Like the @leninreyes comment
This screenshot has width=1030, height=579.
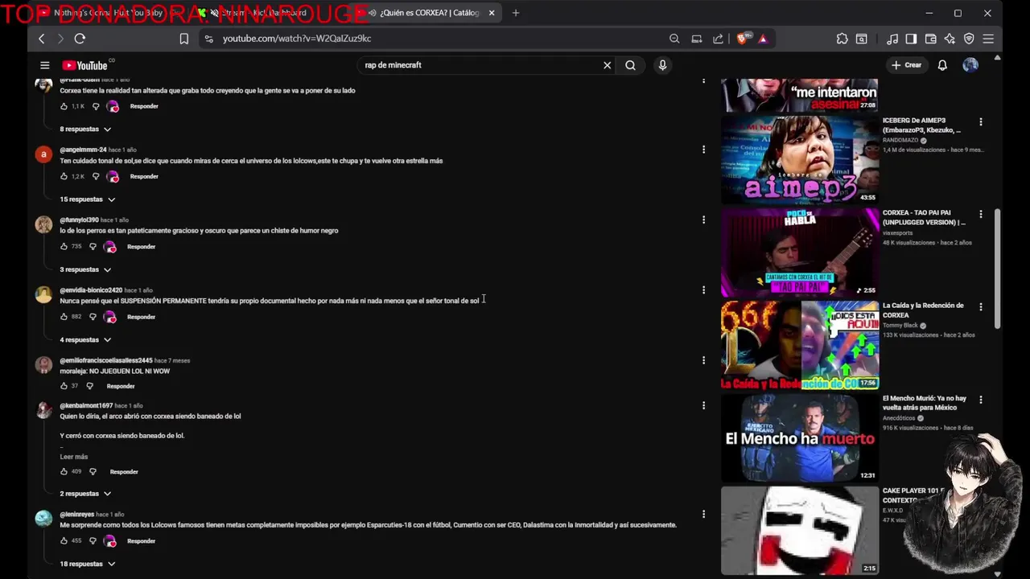point(64,540)
